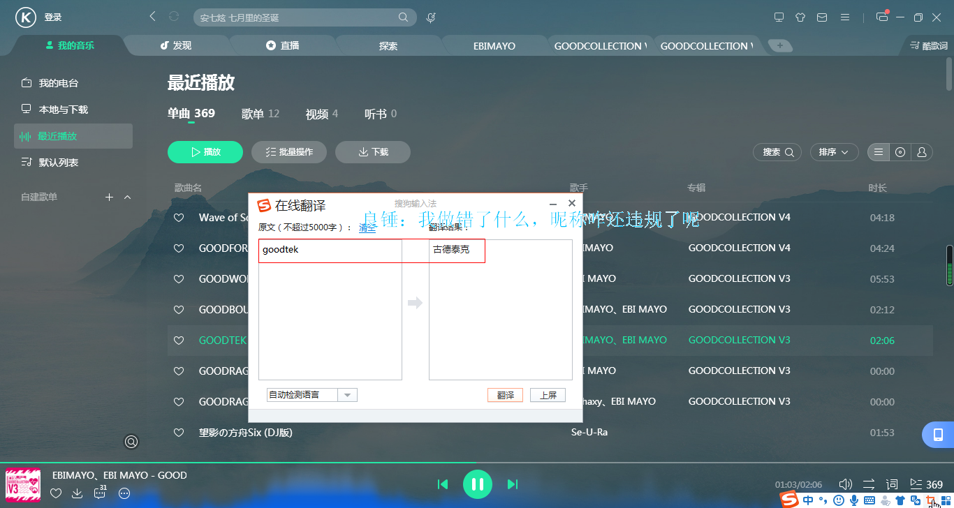The image size is (954, 508).
Task: Click the KuGou logo icon
Action: tap(26, 17)
